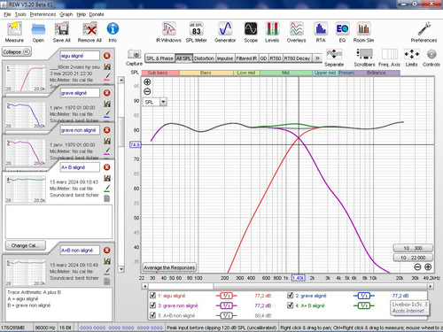Open IR Windows tool
443x332 pixels.
click(168, 32)
